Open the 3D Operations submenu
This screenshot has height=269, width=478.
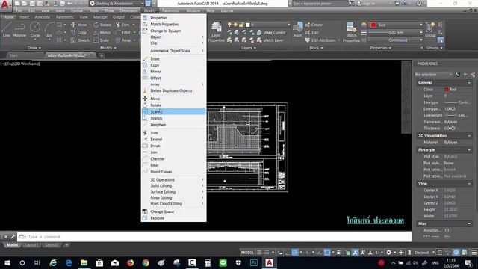[x=174, y=179]
